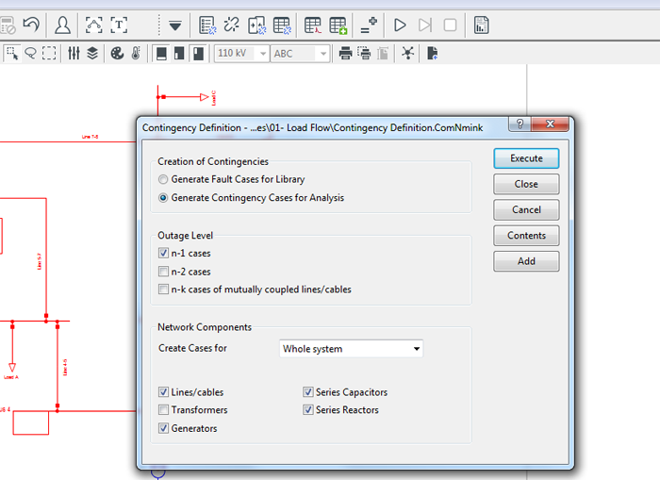Open the Whole system dropdown
The height and width of the screenshot is (480, 660).
(352, 349)
